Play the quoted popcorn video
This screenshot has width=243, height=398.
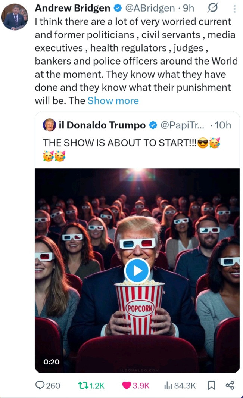coord(137,270)
